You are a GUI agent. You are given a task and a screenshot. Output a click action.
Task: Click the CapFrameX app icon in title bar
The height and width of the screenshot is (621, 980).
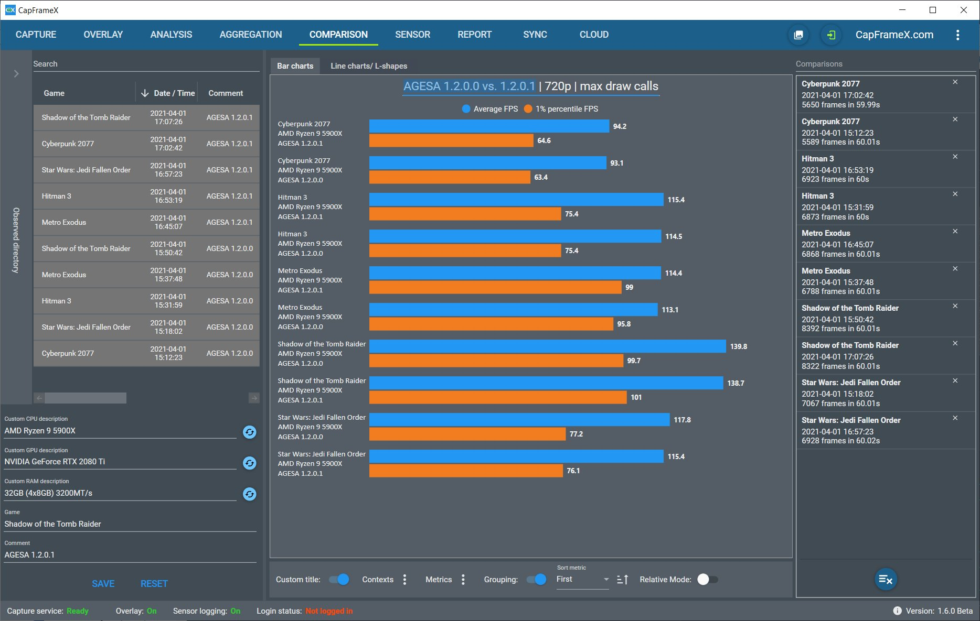(10, 10)
